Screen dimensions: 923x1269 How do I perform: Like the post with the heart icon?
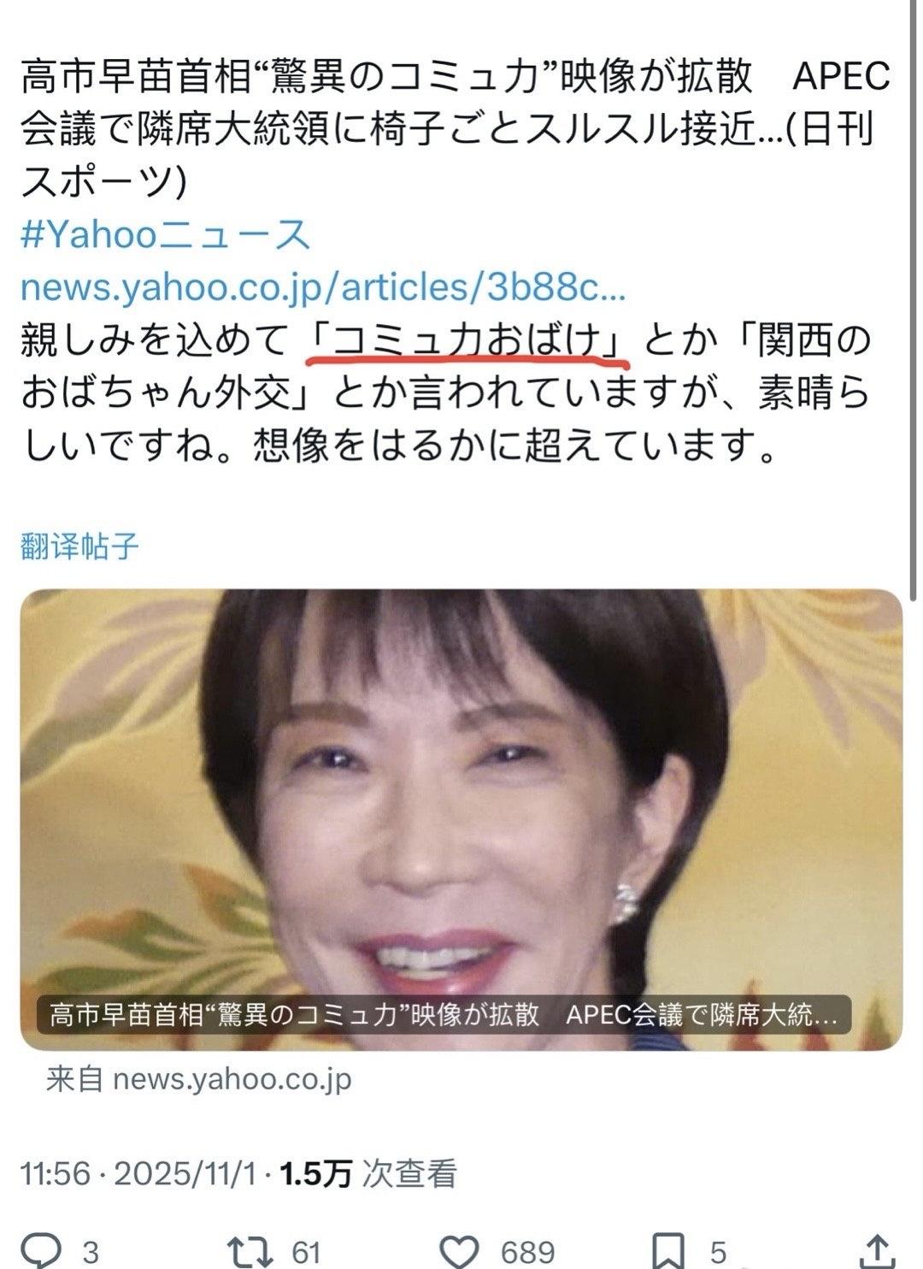[x=461, y=1252]
